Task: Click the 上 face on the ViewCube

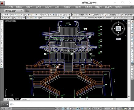Action: 118,28
